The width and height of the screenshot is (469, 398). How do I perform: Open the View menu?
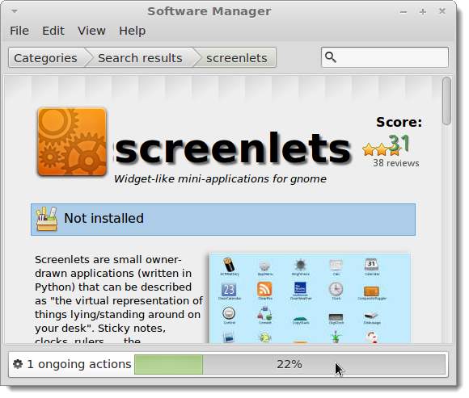[91, 31]
